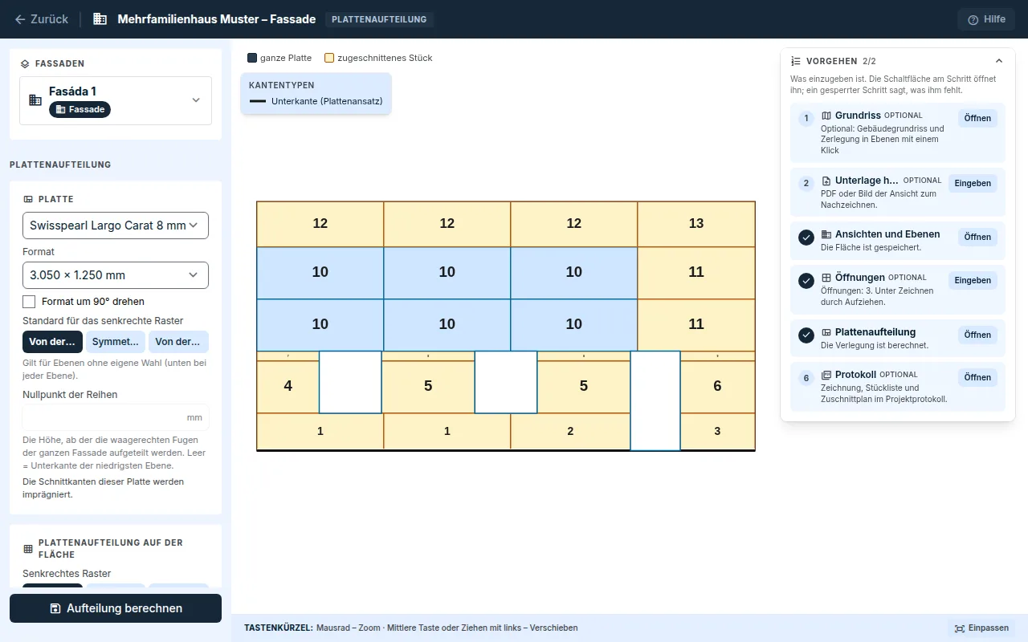Select the 'Symmet…' raster option
Image resolution: width=1028 pixels, height=642 pixels.
116,342
